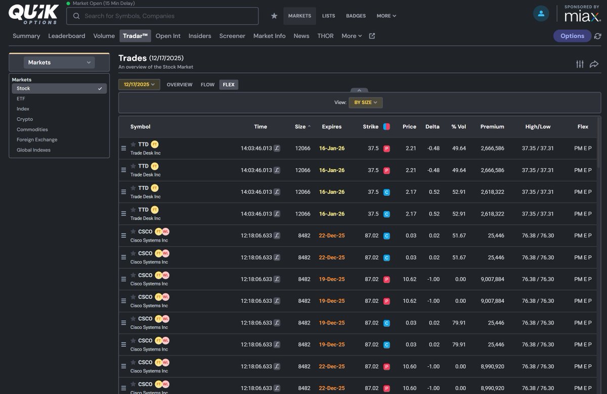This screenshot has width=607, height=394.
Task: Sort by the Flex column header
Action: tap(583, 127)
